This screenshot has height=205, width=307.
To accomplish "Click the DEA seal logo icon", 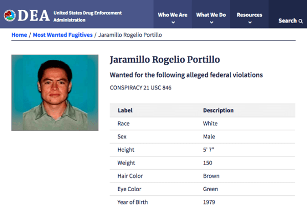I will click(10, 15).
